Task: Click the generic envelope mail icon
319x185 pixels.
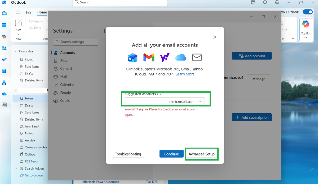Action: point(197,57)
